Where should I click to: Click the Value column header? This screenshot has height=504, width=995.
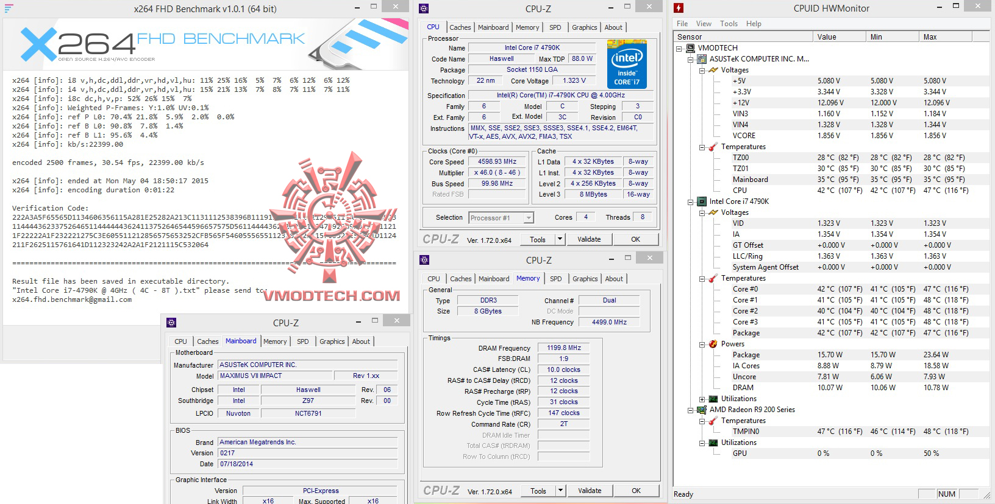(x=840, y=37)
